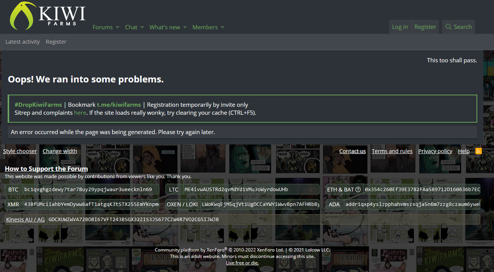Go to the What's new tab
This screenshot has height=272, width=494.
point(165,27)
